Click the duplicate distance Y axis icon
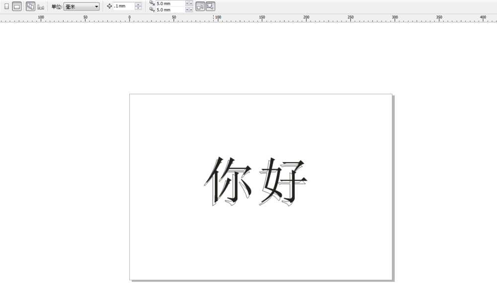This screenshot has width=497, height=287. [151, 9]
